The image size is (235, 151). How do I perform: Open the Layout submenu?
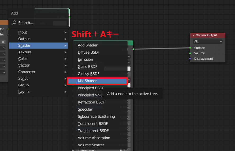[x=38, y=92]
